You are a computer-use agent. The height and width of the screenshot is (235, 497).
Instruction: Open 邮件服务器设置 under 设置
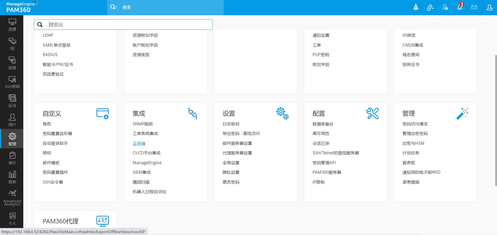tap(237, 143)
